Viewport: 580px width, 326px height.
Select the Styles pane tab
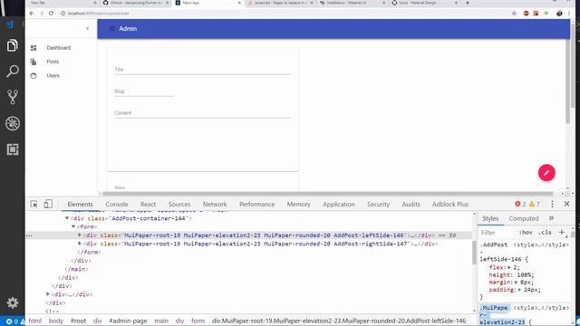pyautogui.click(x=490, y=218)
